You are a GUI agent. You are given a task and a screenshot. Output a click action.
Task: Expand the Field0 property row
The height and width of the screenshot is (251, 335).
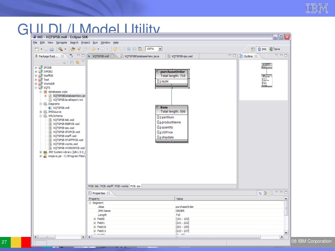click(95, 219)
